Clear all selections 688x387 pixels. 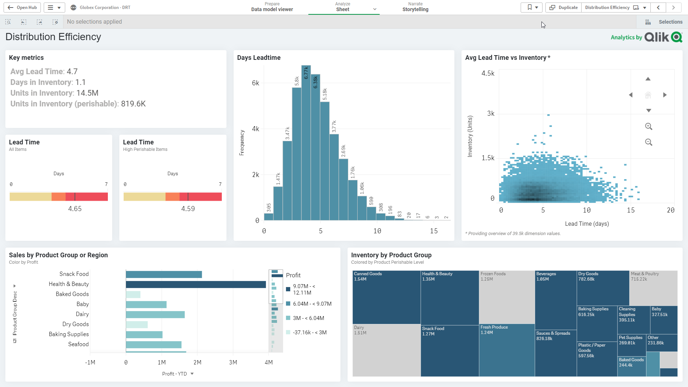tap(56, 22)
